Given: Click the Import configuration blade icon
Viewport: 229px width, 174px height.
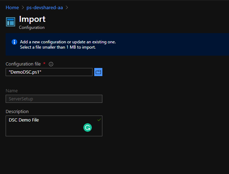Looking at the screenshot, I should 11,22.
